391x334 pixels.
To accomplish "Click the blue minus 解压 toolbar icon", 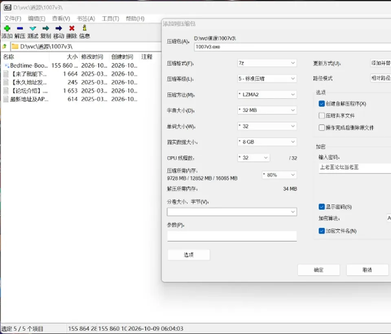I will point(20,28).
